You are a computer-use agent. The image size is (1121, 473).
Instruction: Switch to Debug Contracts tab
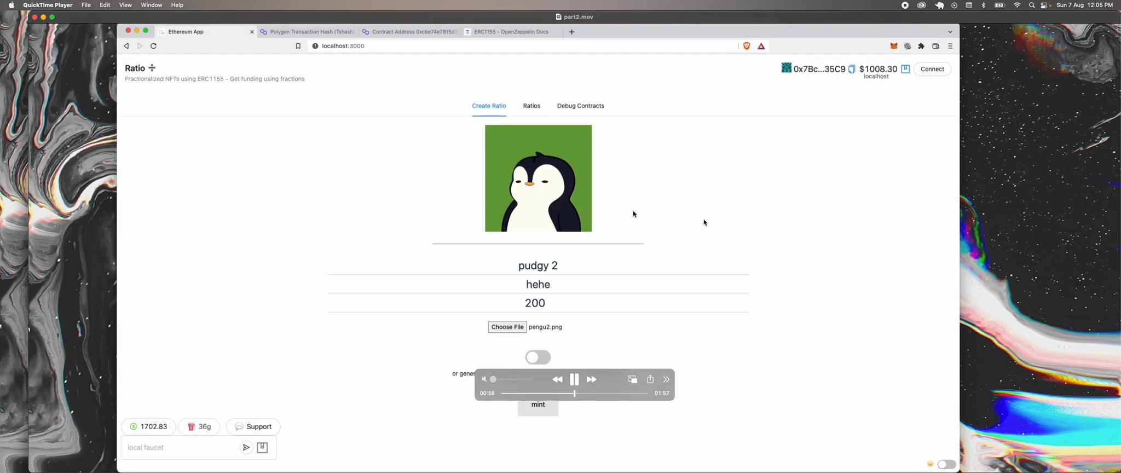point(581,106)
